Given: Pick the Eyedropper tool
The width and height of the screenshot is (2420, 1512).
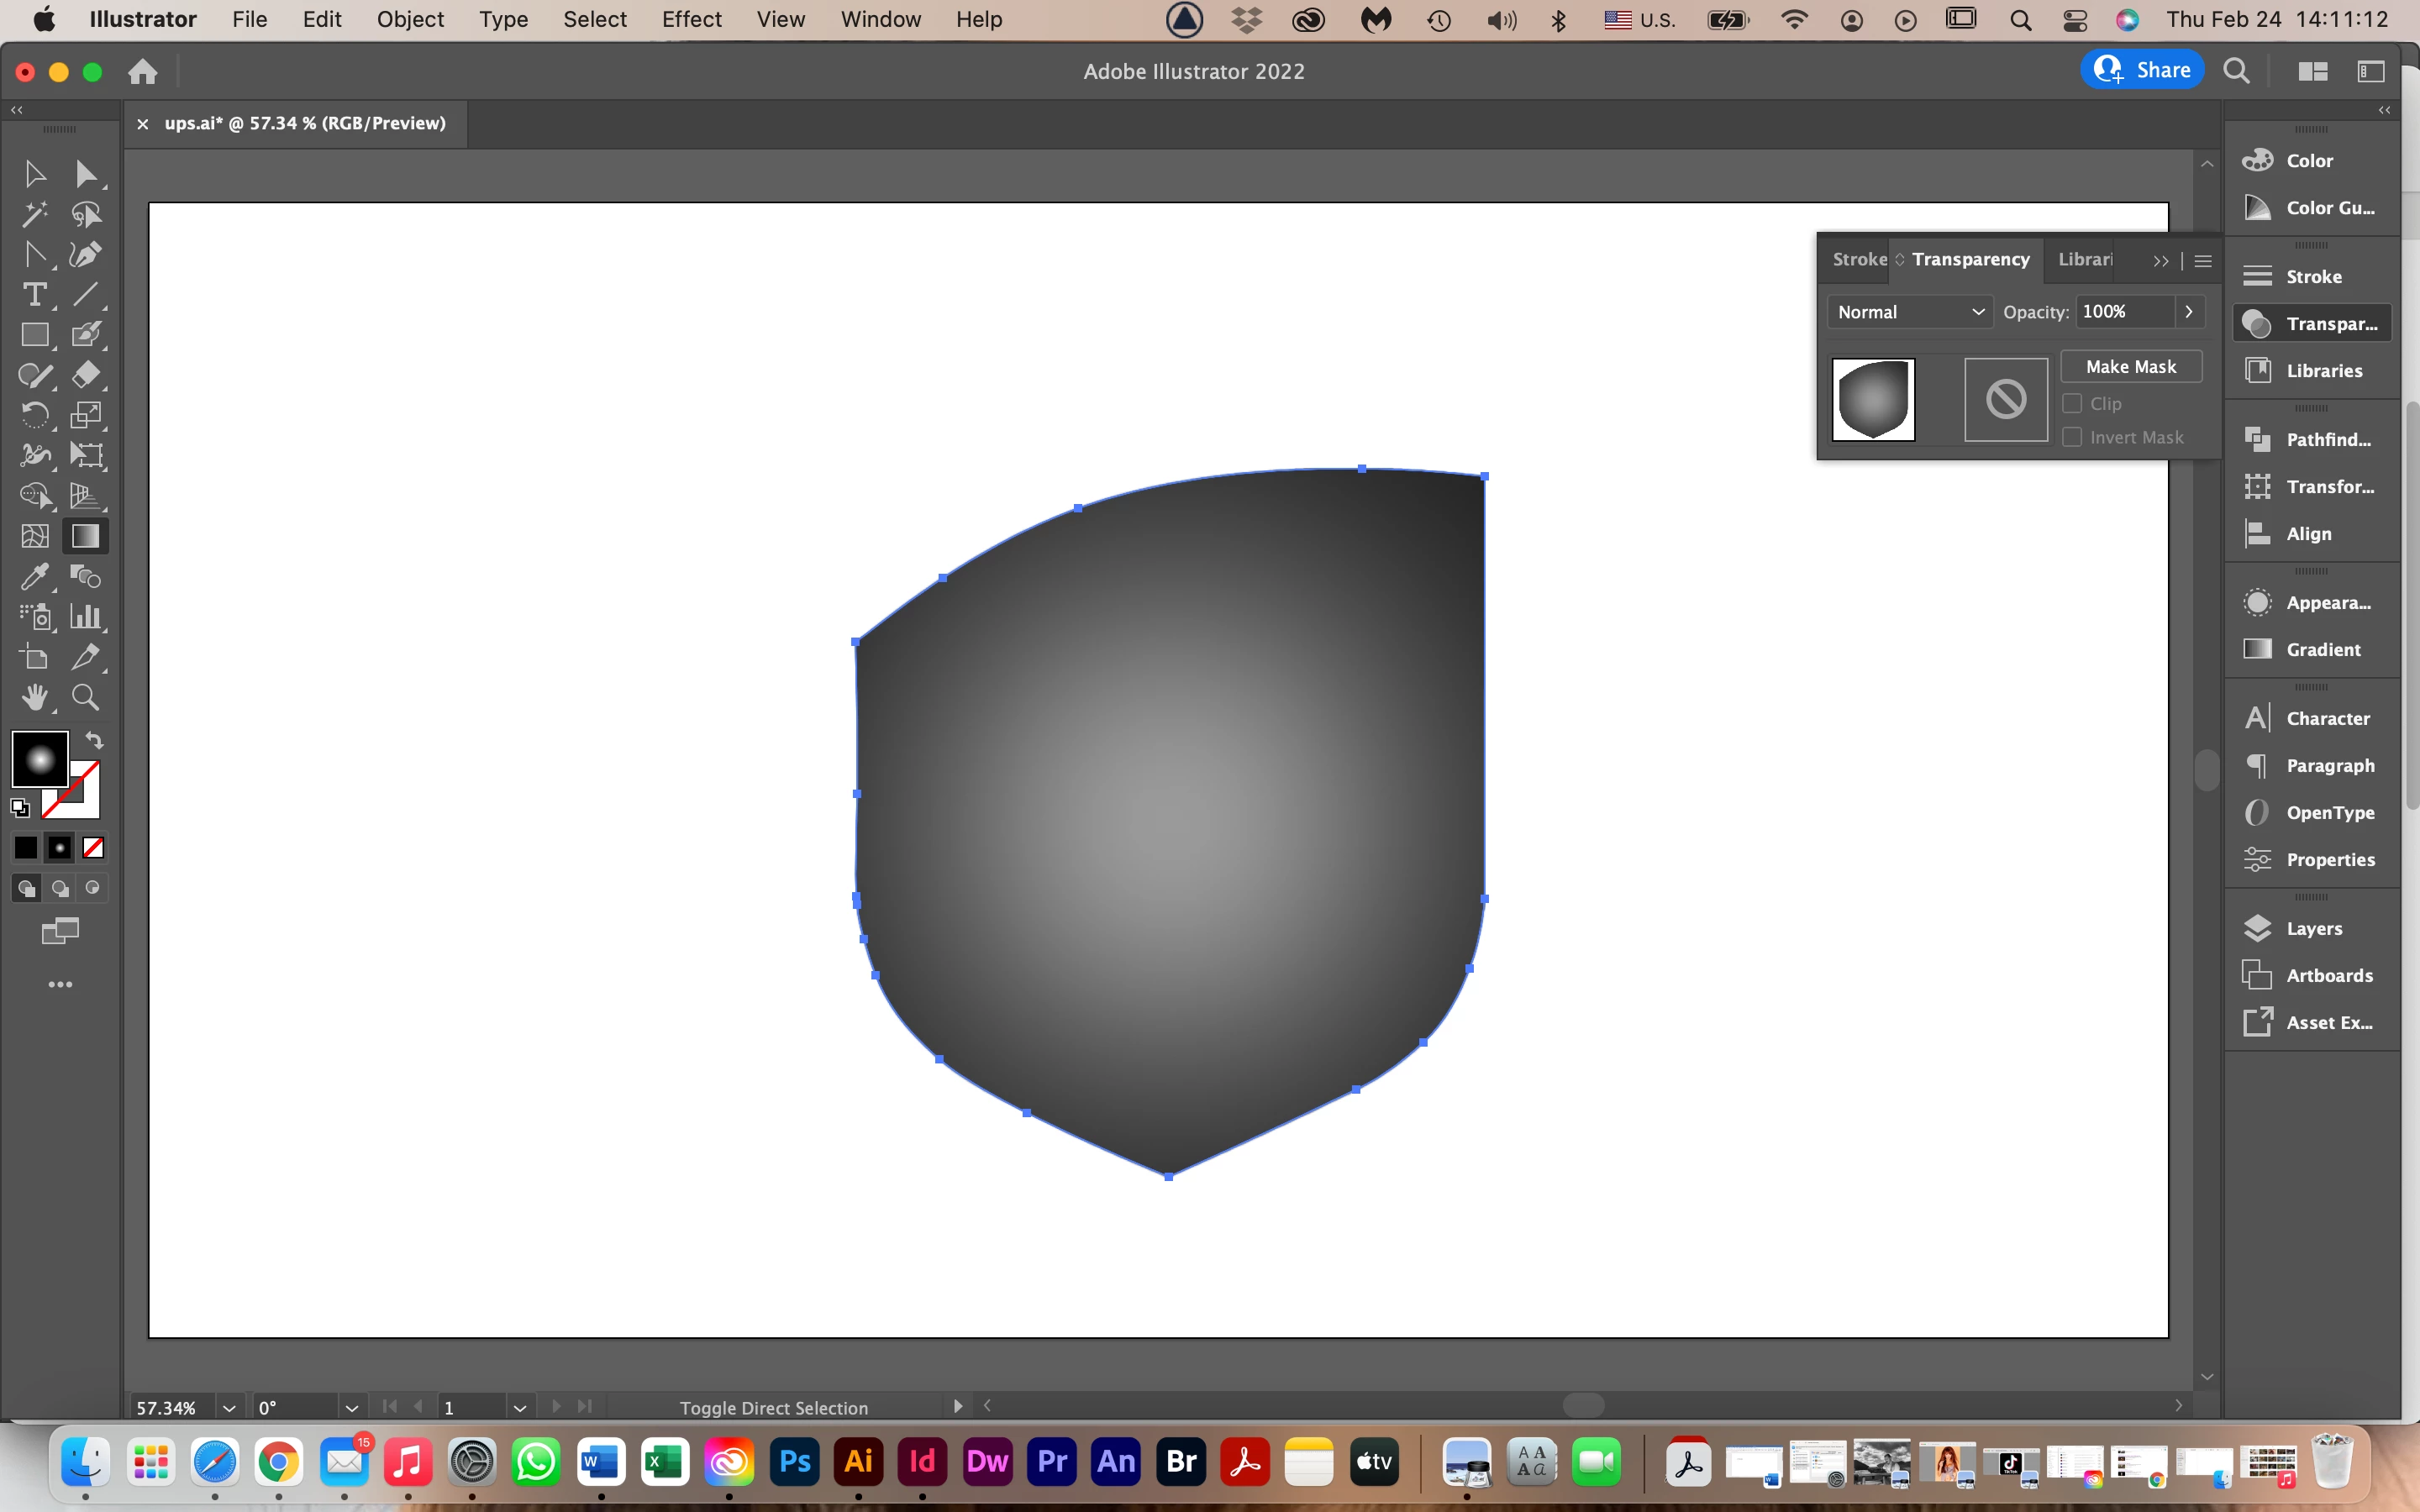Looking at the screenshot, I should (34, 576).
